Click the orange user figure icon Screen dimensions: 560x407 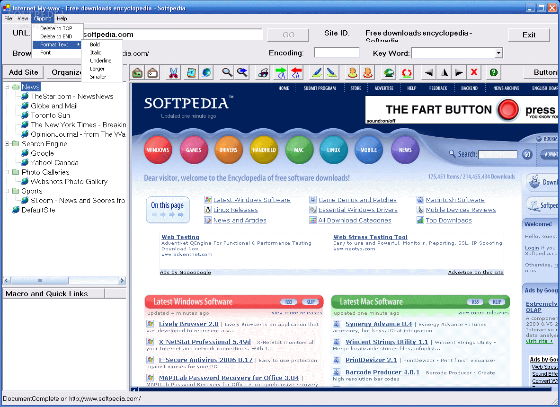[353, 72]
